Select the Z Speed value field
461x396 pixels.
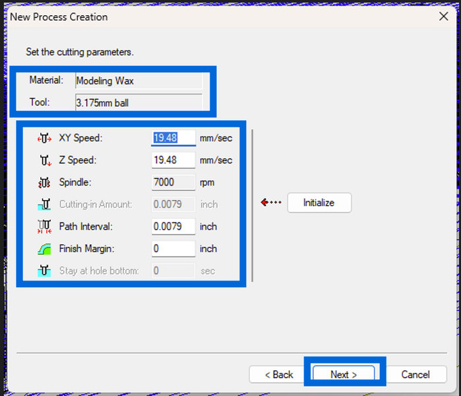173,160
